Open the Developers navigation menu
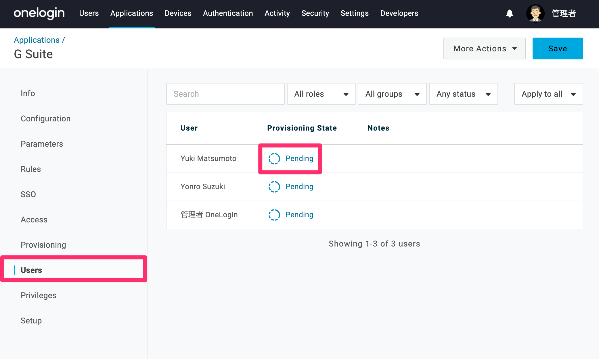Screen dimensions: 599x359 pyautogui.click(x=399, y=13)
